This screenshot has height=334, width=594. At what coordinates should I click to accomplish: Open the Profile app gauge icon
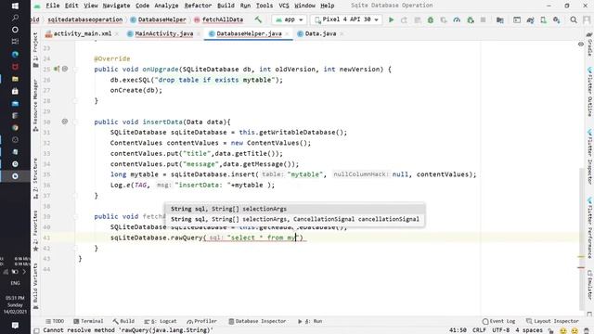click(457, 19)
